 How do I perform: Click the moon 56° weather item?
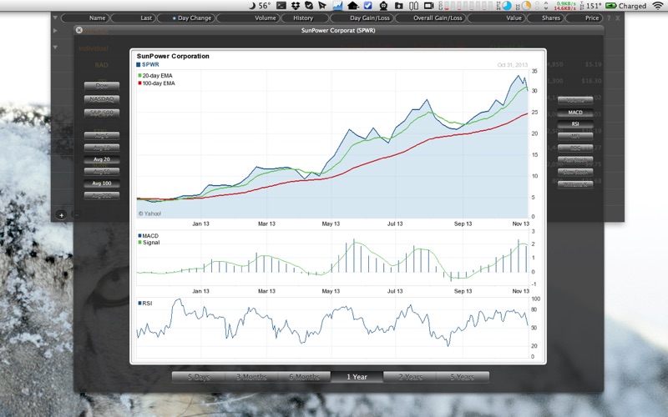pyautogui.click(x=260, y=6)
